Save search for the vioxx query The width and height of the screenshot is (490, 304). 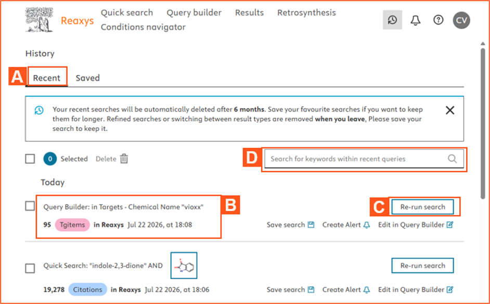[290, 225]
